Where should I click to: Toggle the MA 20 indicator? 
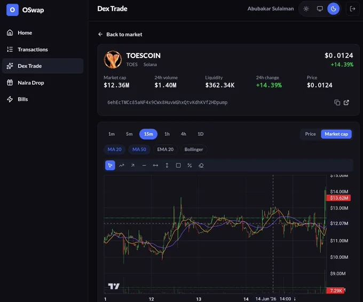pos(114,150)
